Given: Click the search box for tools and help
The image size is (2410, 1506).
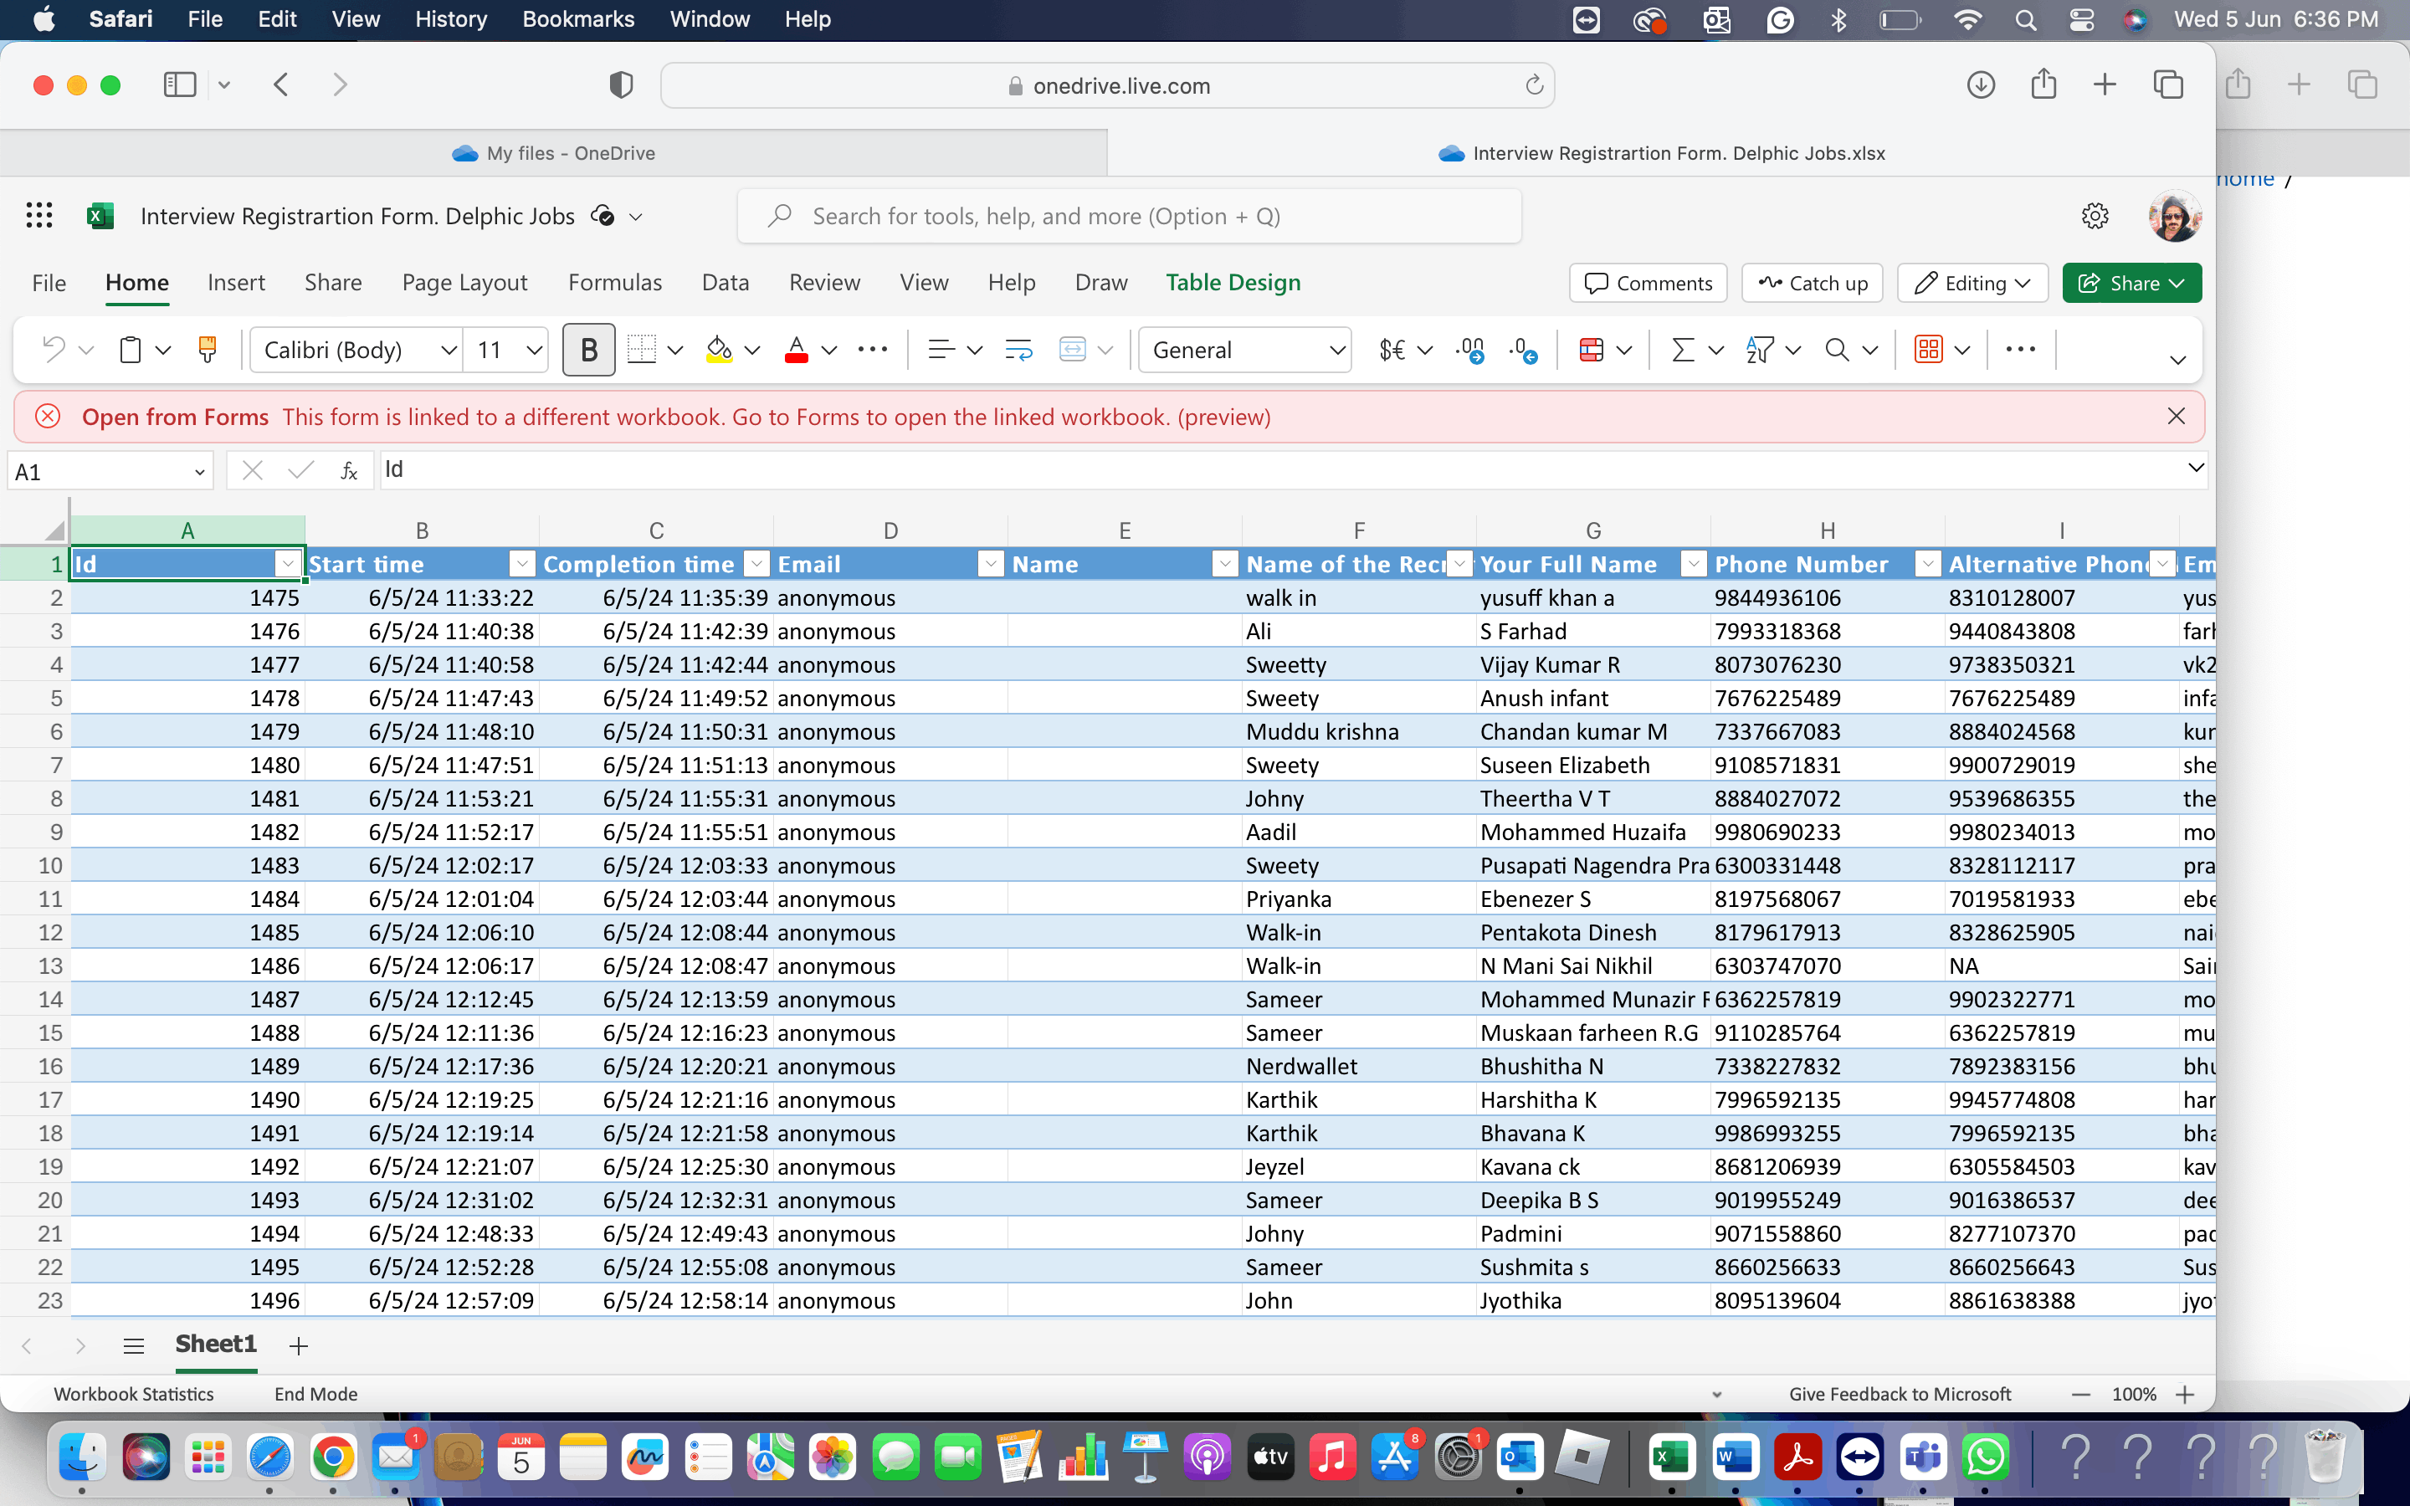Looking at the screenshot, I should 1128,216.
